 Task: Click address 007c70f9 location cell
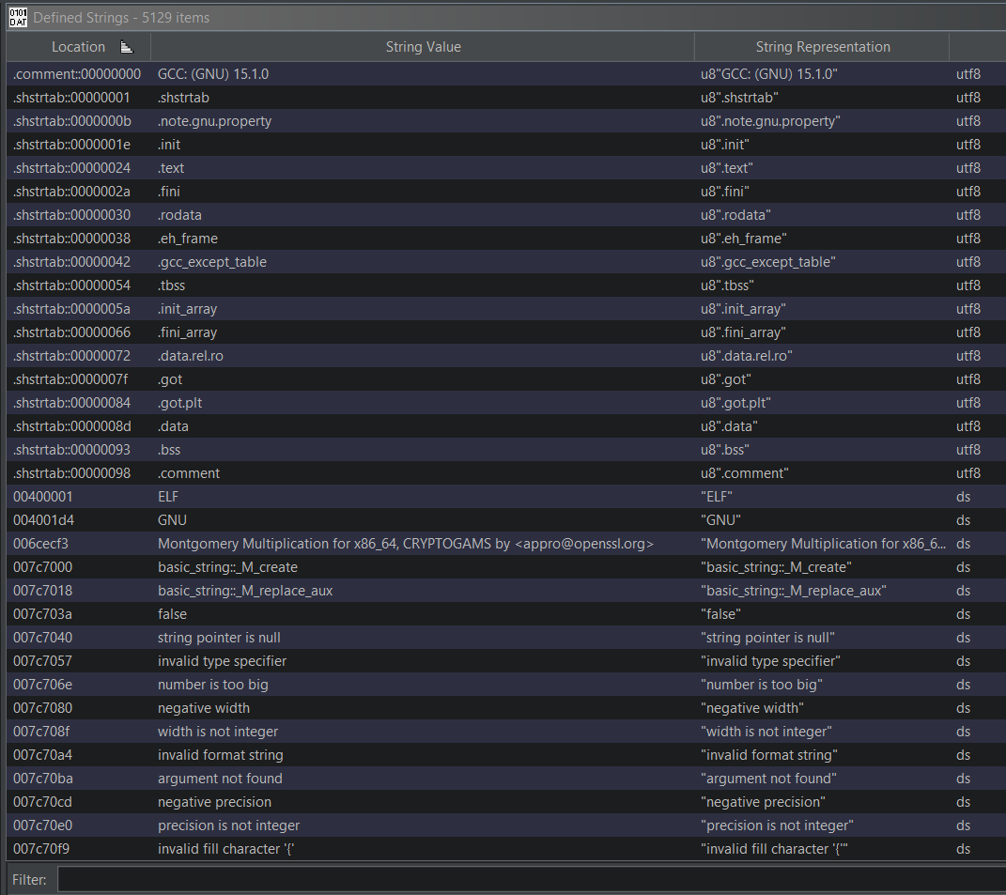43,849
